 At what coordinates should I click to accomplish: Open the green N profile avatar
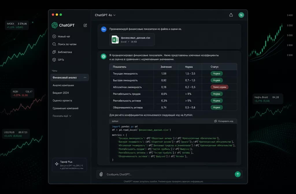[x=241, y=15]
